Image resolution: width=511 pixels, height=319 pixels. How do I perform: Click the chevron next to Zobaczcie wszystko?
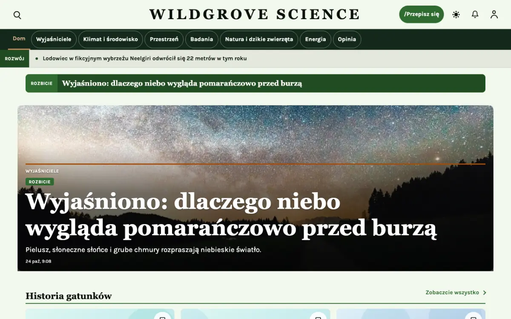pos(485,293)
